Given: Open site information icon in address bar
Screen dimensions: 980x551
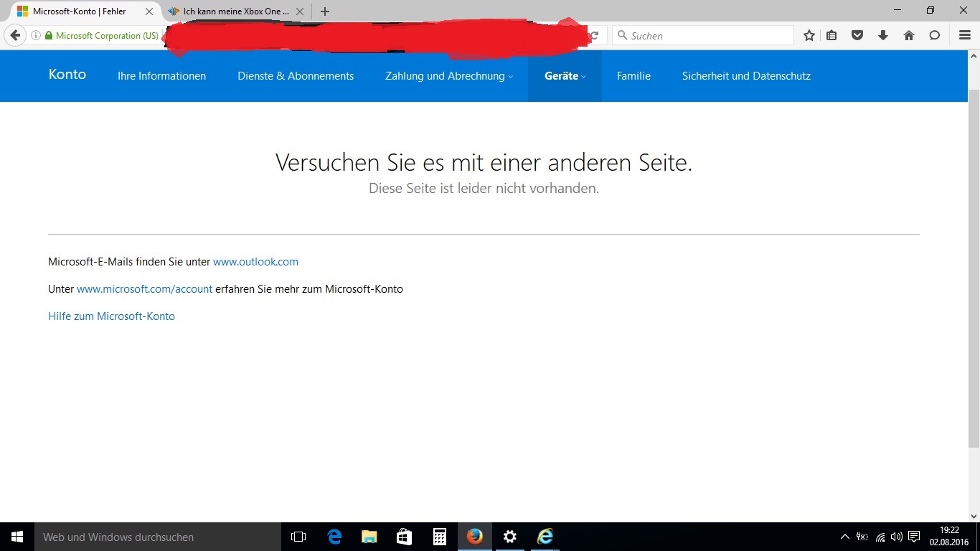Looking at the screenshot, I should 35,35.
